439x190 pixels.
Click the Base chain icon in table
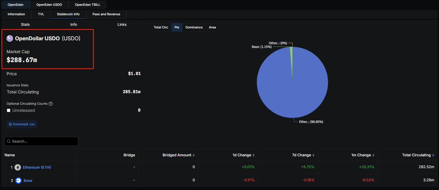(18, 181)
